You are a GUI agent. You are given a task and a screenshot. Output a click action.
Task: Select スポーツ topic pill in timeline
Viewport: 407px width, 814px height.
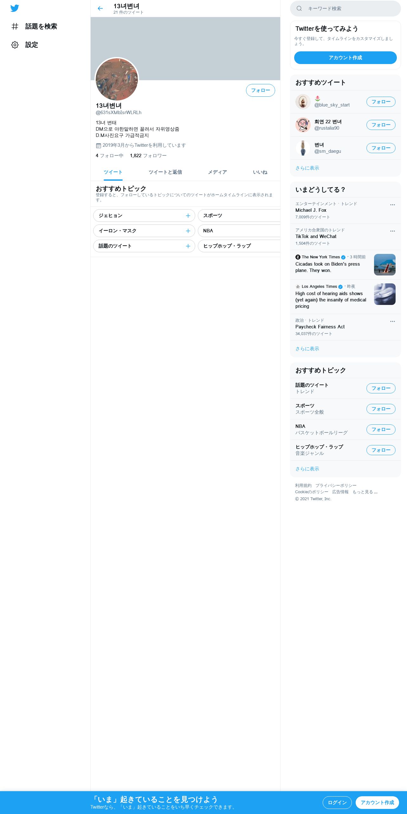coord(239,216)
